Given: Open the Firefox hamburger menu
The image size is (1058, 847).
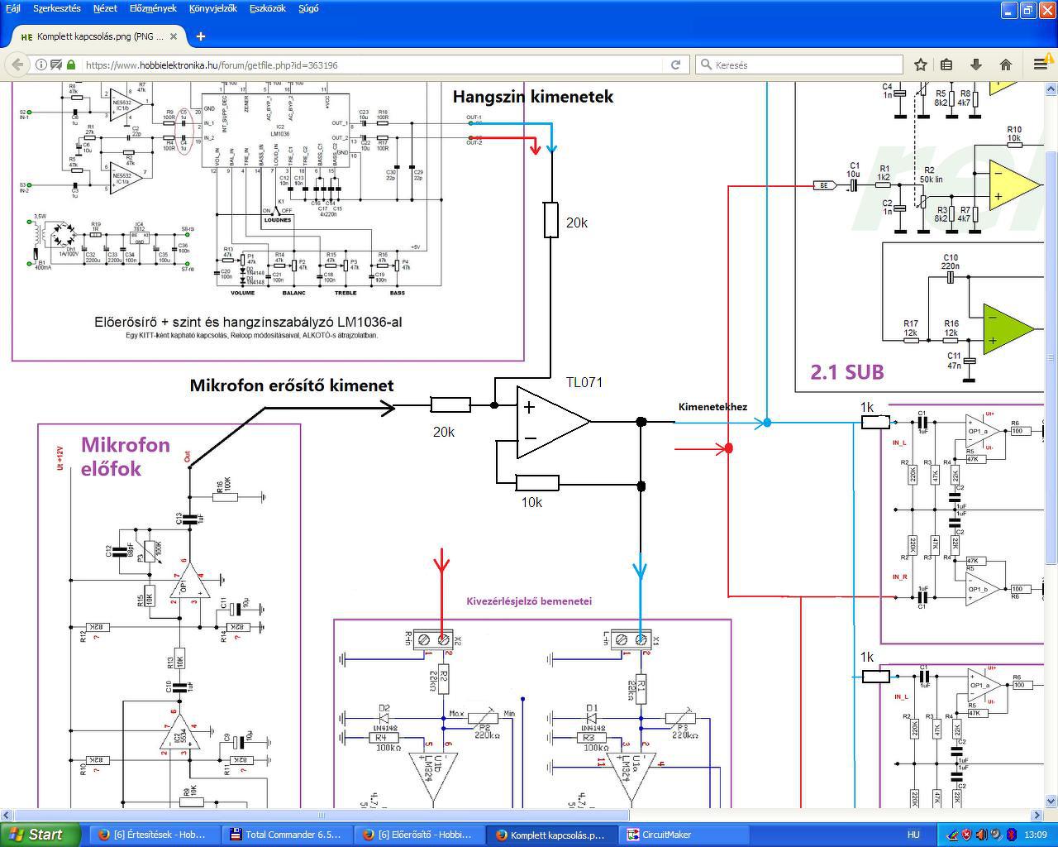Looking at the screenshot, I should [1040, 65].
